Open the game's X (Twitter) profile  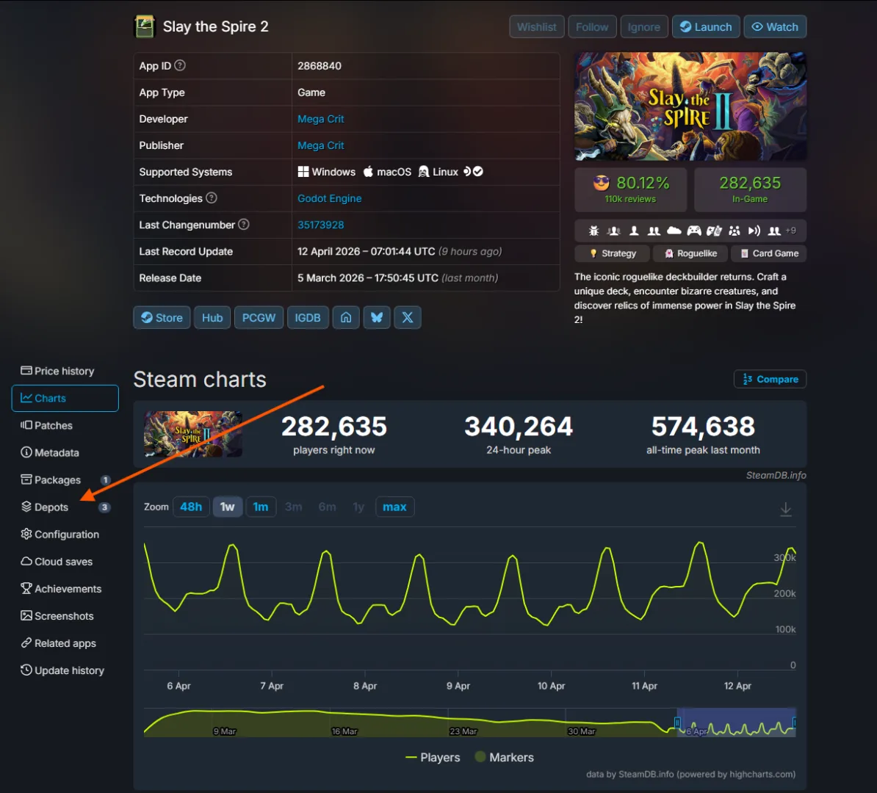[x=408, y=317]
